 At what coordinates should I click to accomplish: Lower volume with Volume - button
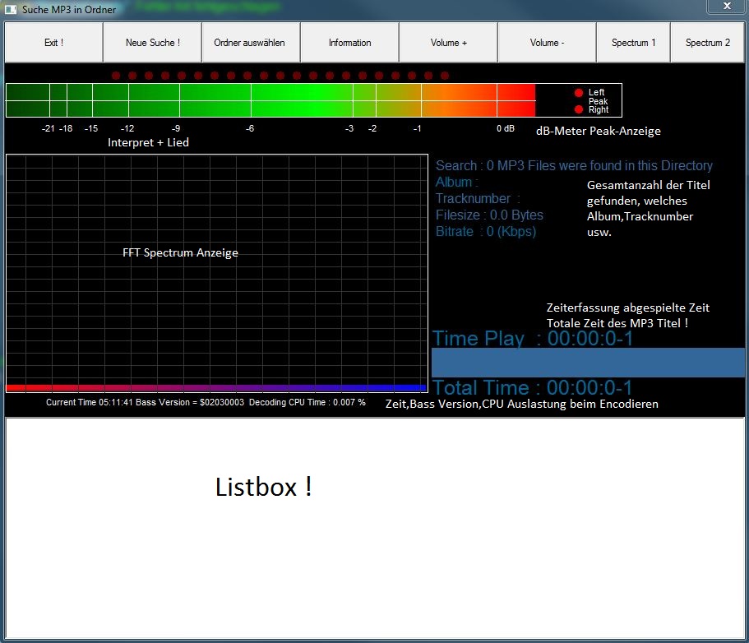547,43
